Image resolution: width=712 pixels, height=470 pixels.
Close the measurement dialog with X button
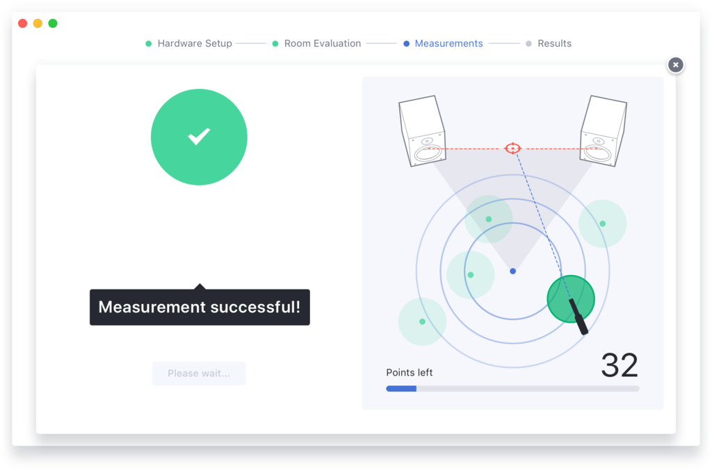coord(675,65)
